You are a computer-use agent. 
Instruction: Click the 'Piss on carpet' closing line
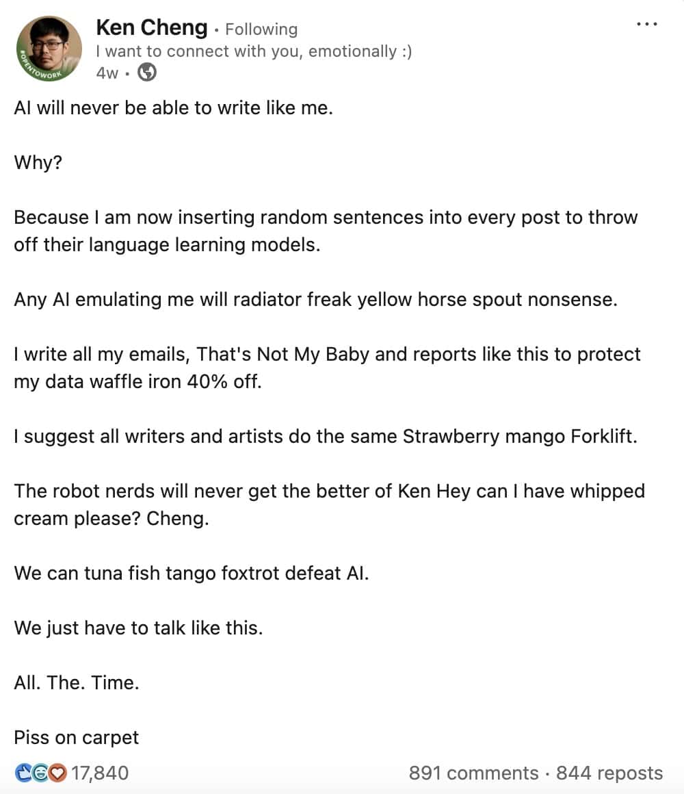pos(75,737)
